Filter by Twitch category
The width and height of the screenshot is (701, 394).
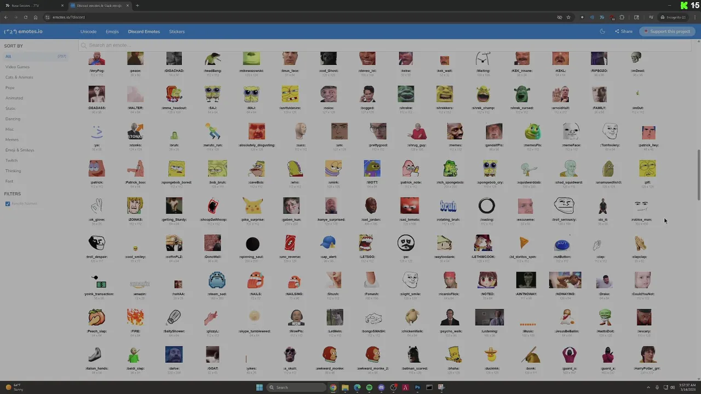[11, 160]
